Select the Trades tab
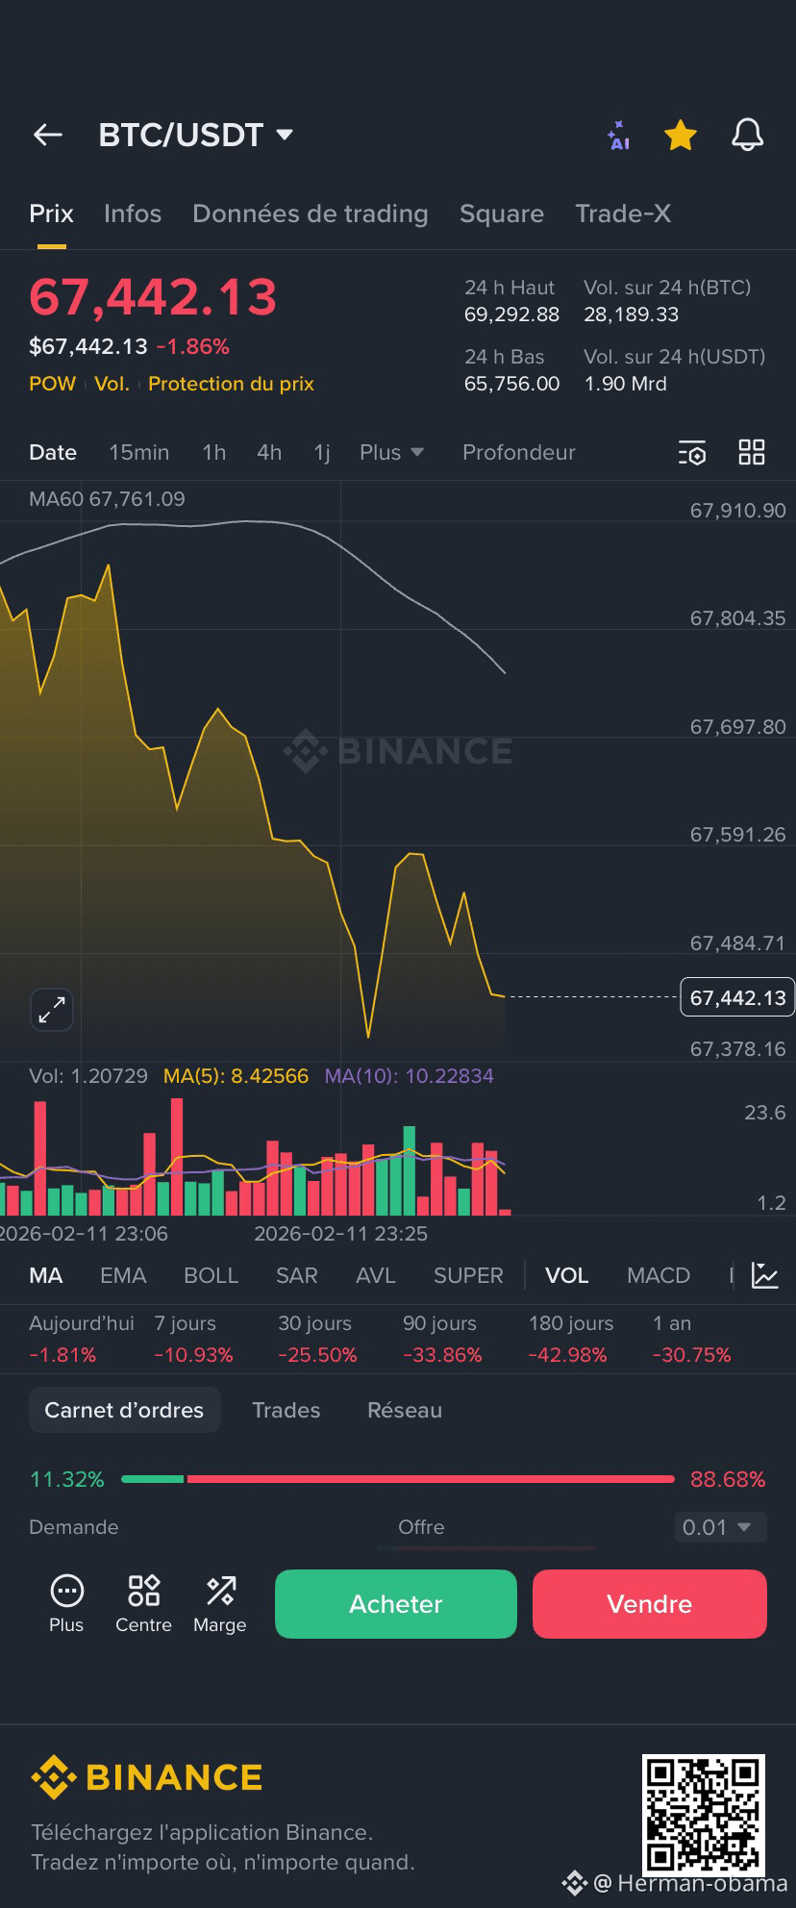 point(286,1410)
